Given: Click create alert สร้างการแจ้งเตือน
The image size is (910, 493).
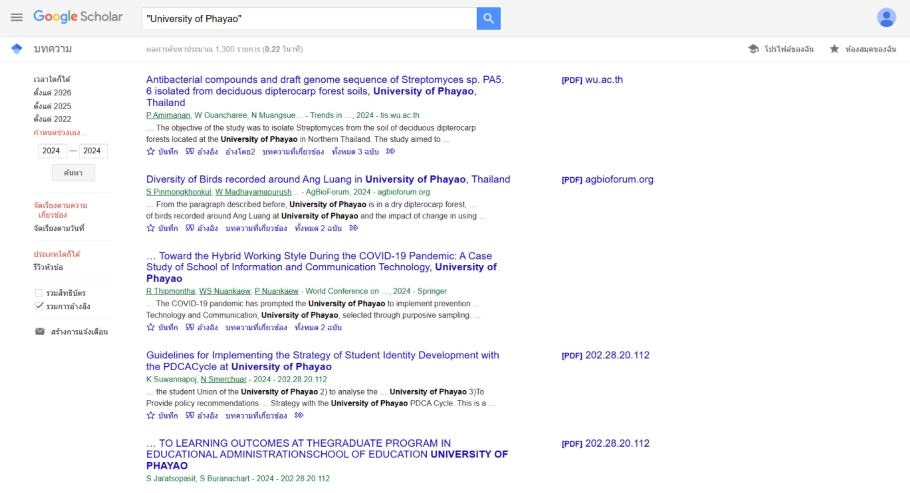Looking at the screenshot, I should (x=80, y=332).
